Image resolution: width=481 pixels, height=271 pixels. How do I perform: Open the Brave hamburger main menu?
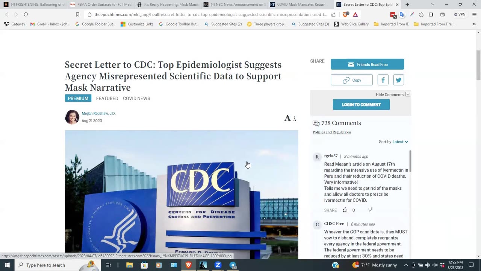click(x=474, y=14)
